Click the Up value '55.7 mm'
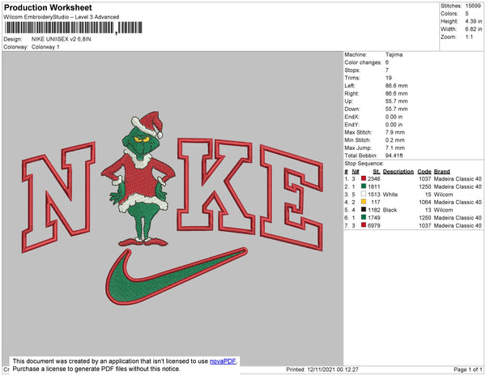Image resolution: width=486 pixels, height=376 pixels. pyautogui.click(x=396, y=101)
